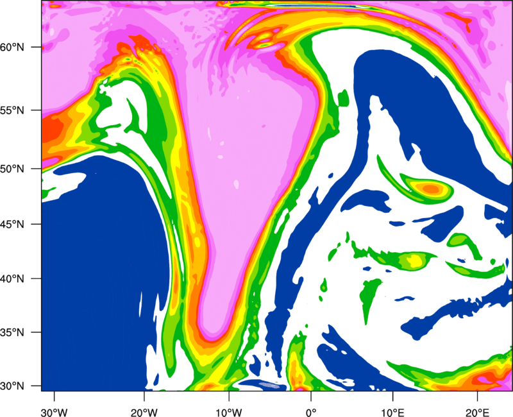
Task: Click the 40°N latitude label
Action: (x=12, y=279)
